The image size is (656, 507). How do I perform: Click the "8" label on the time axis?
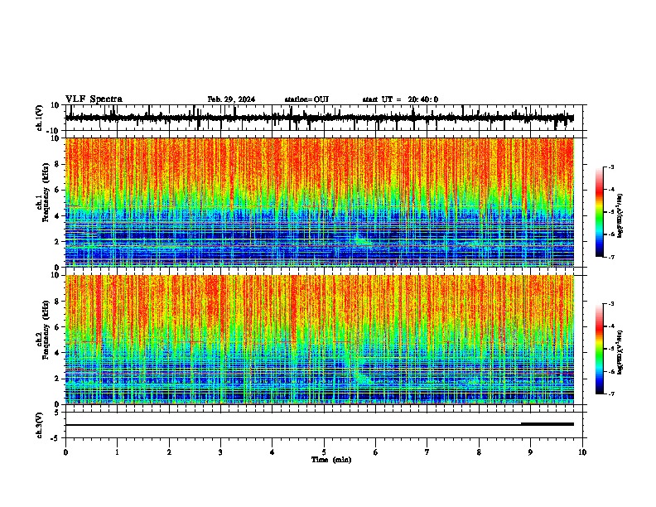pyautogui.click(x=479, y=452)
